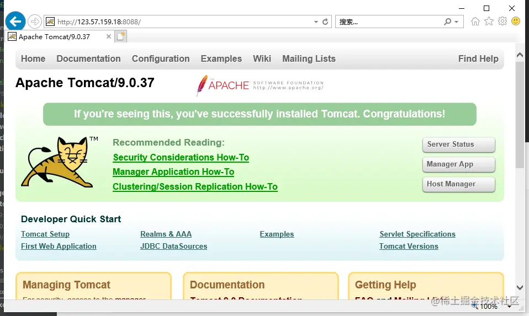This screenshot has height=316, width=529.
Task: Open the Tomcat Versions link
Action: pyautogui.click(x=409, y=247)
